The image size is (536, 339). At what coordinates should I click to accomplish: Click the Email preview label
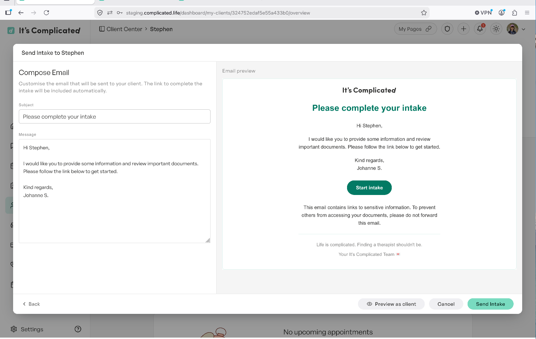pos(239,71)
